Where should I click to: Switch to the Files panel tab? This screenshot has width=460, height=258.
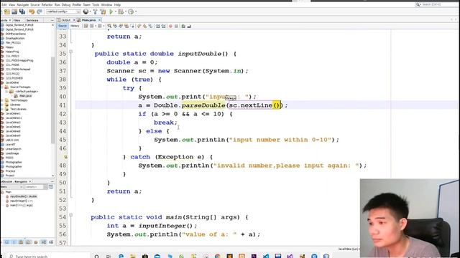pos(17,20)
